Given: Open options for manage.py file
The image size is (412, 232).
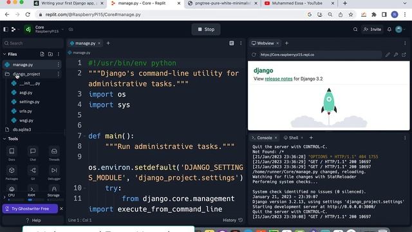Looking at the screenshot, I should (59, 64).
